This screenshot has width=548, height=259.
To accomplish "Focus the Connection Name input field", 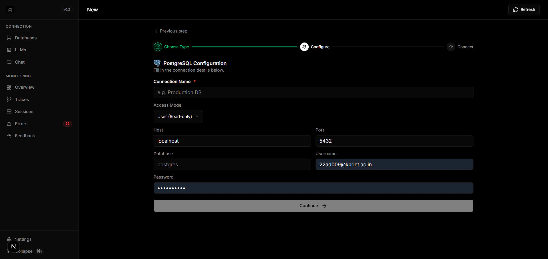I will pyautogui.click(x=313, y=92).
